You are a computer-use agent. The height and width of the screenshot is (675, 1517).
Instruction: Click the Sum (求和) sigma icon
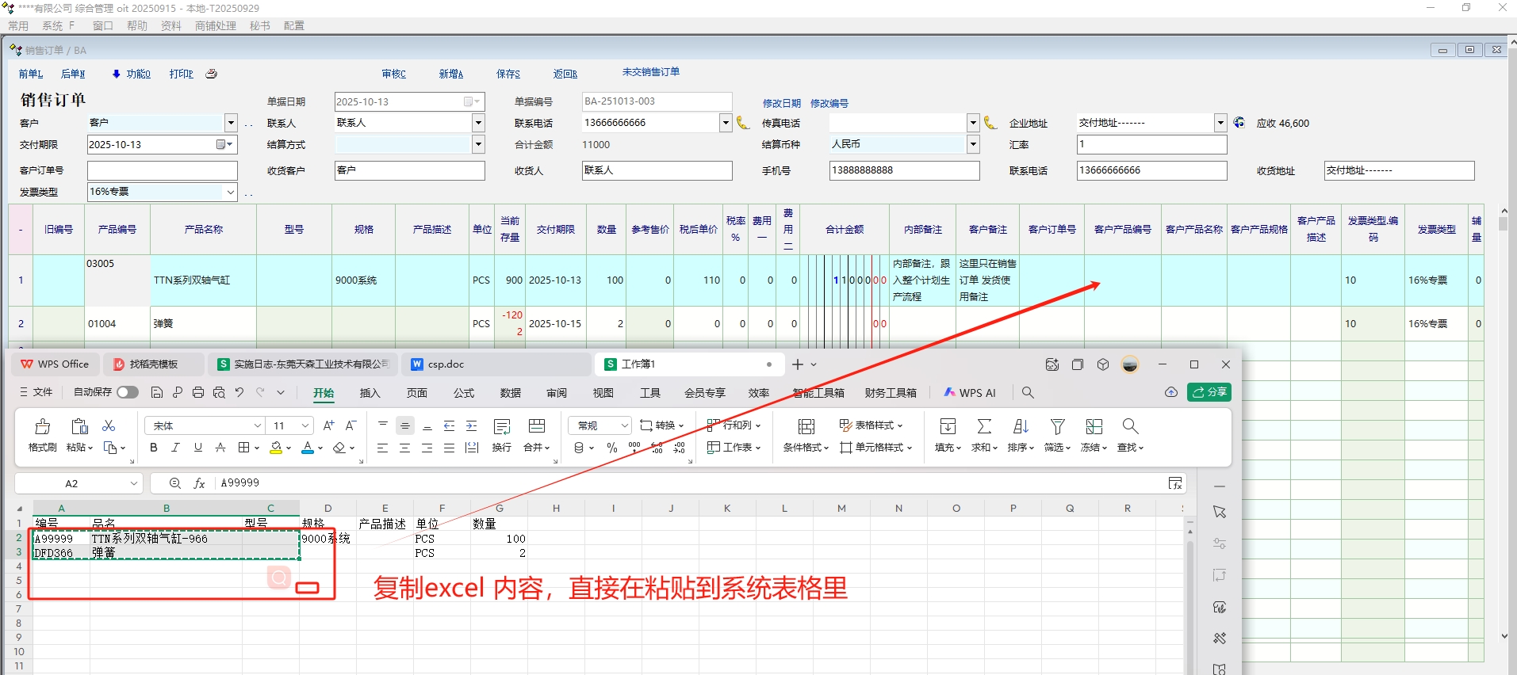[984, 427]
